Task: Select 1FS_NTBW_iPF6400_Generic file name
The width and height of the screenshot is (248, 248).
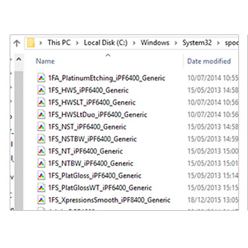Action: 91,163
